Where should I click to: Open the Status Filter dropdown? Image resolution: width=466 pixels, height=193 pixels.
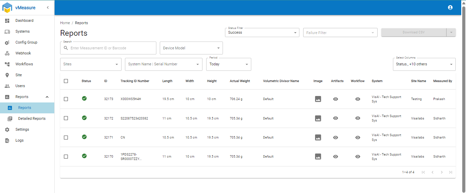262,33
